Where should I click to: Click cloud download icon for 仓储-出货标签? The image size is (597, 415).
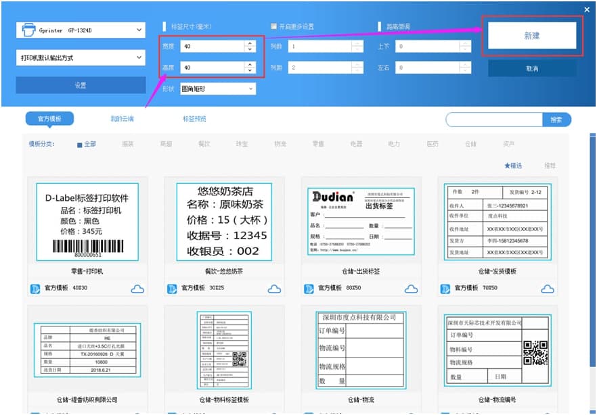411,289
